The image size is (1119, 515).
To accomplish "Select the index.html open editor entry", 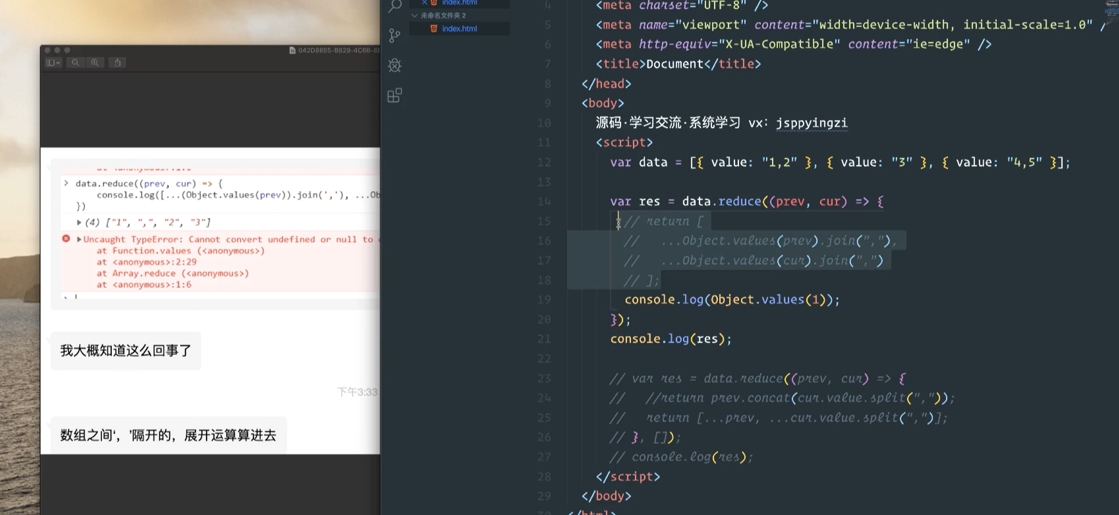I will click(460, 3).
